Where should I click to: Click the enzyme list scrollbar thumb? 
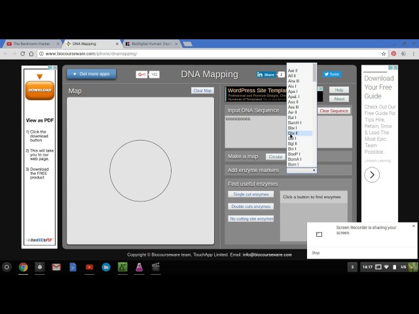[314, 73]
